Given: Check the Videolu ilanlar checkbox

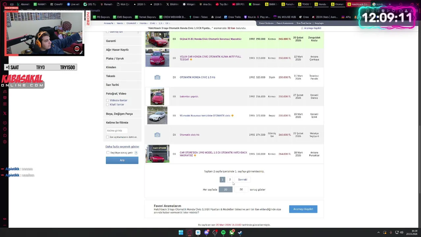Looking at the screenshot, I should pos(107,100).
